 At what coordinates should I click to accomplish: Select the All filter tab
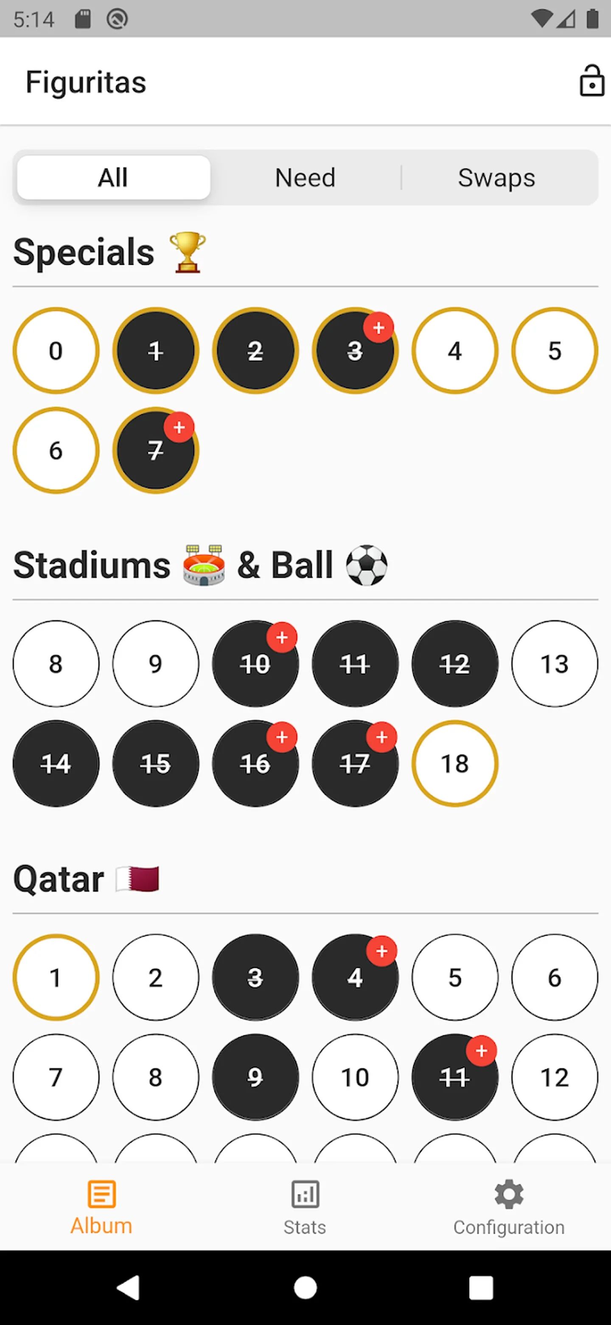tap(113, 177)
